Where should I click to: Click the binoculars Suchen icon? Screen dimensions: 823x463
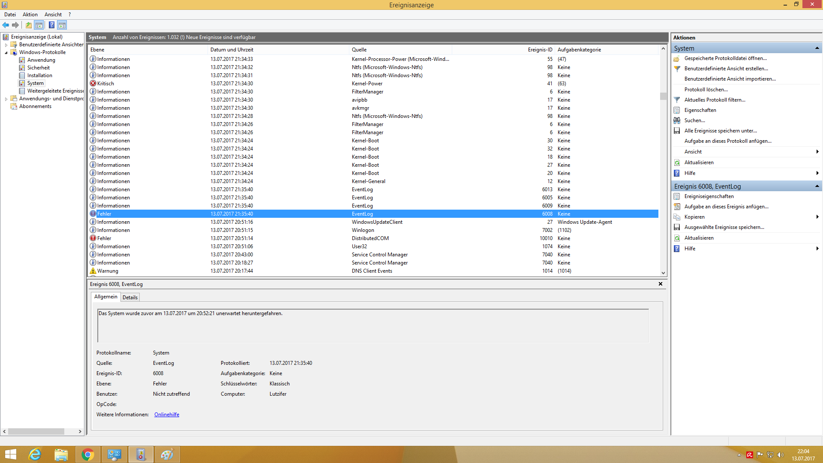(677, 120)
